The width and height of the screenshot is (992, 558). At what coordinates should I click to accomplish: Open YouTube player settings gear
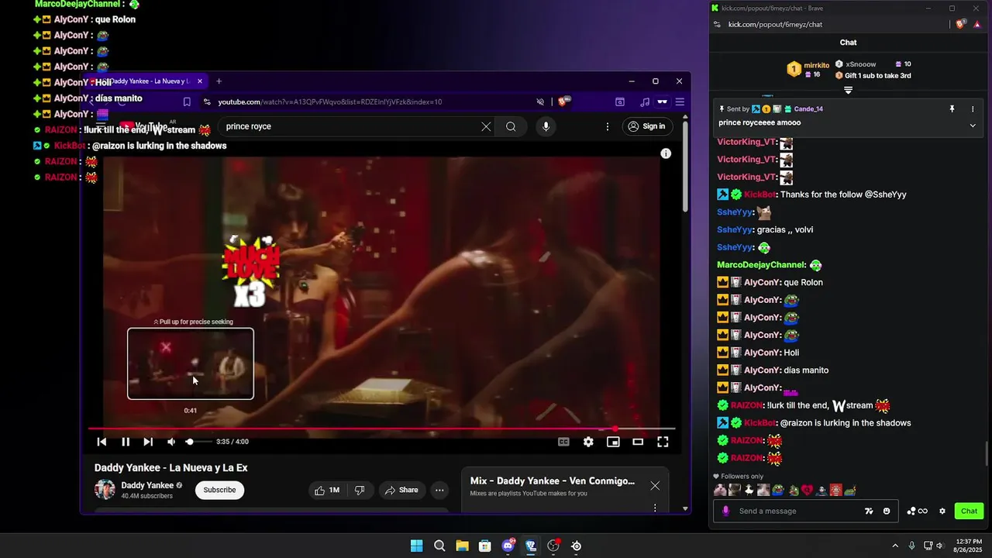[x=588, y=442]
